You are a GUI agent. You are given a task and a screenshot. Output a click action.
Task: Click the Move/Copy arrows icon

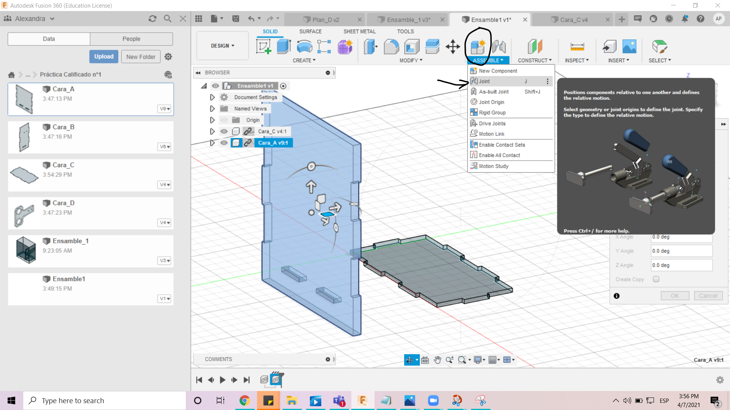(453, 47)
